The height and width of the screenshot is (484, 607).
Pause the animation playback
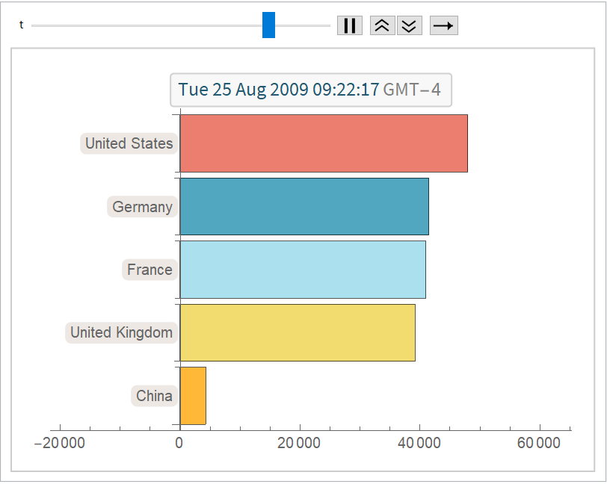(x=349, y=25)
